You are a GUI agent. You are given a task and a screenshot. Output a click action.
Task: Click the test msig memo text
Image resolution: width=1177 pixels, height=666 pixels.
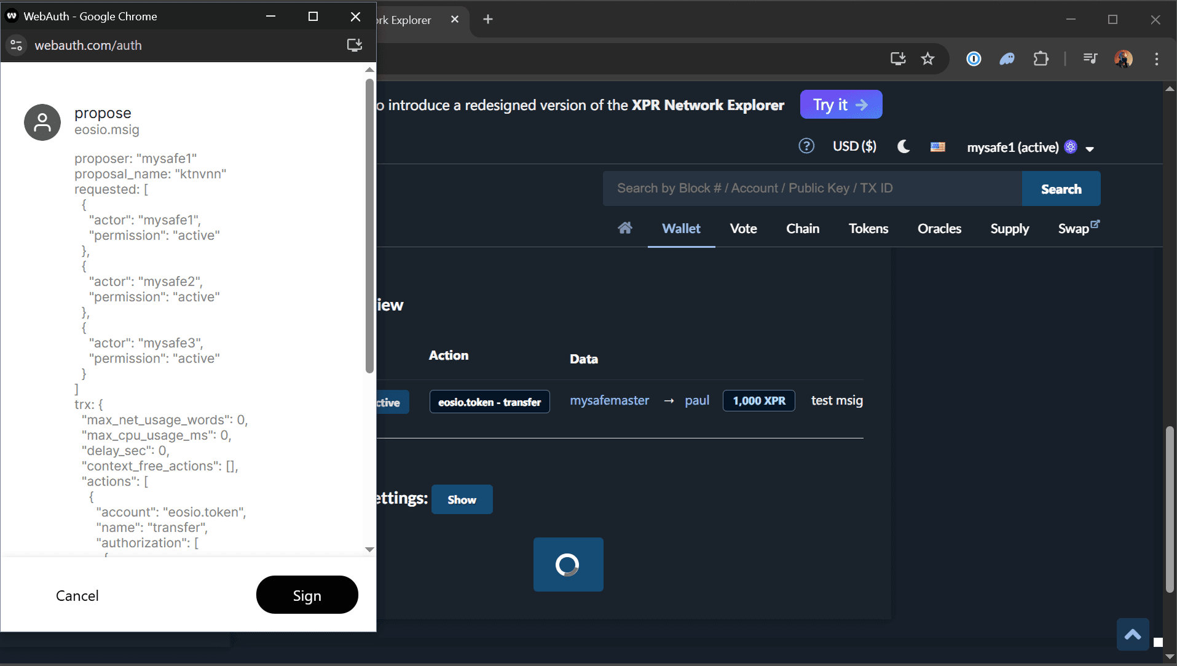point(837,401)
